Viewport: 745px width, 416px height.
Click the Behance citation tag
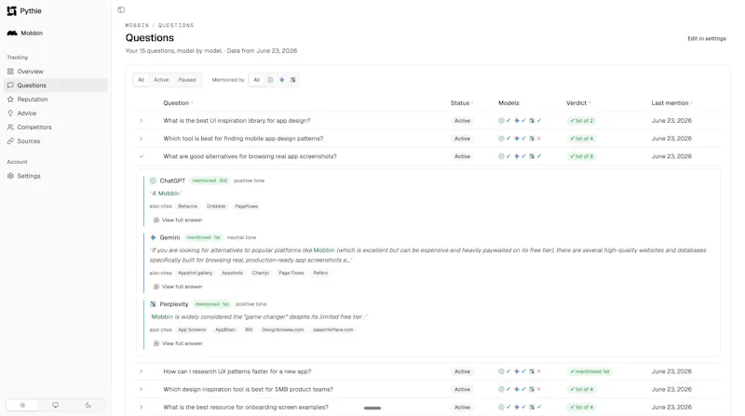tap(188, 206)
